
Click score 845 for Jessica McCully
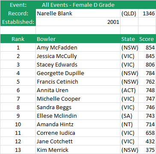147,56
